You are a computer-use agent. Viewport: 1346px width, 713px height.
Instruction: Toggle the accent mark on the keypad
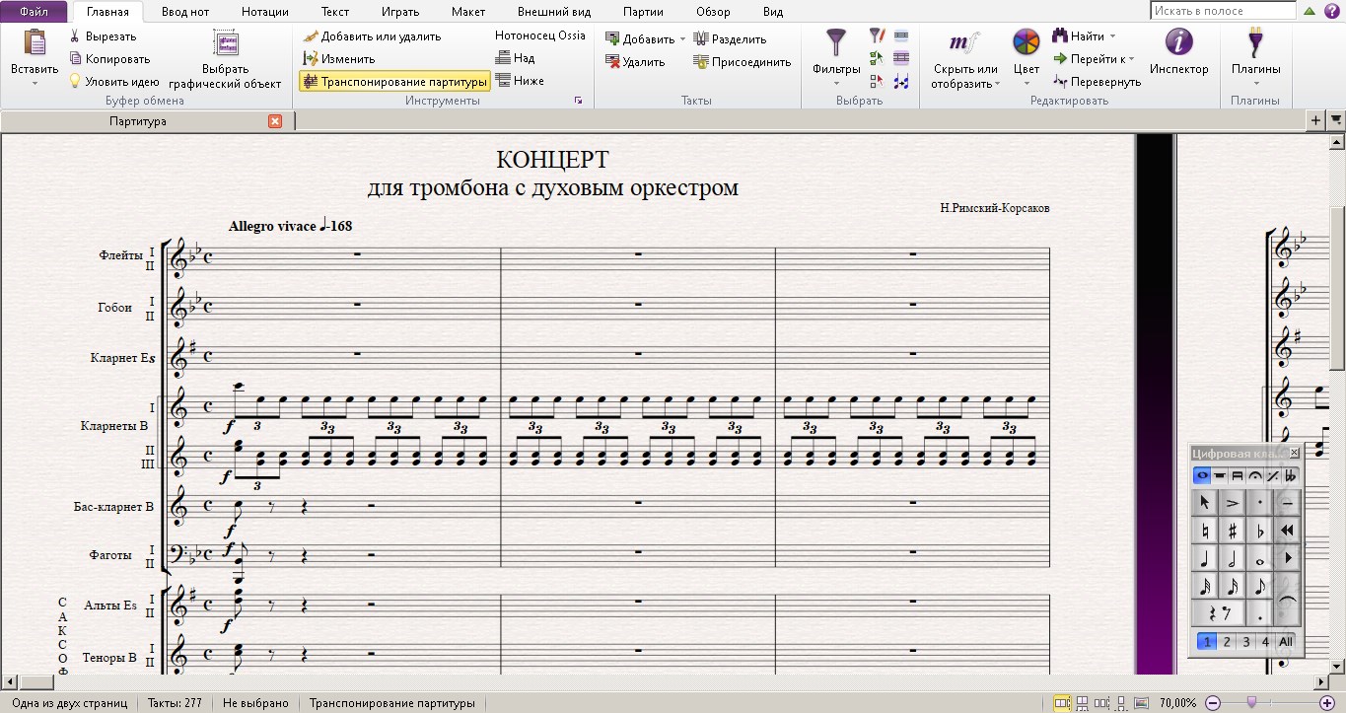pyautogui.click(x=1232, y=503)
